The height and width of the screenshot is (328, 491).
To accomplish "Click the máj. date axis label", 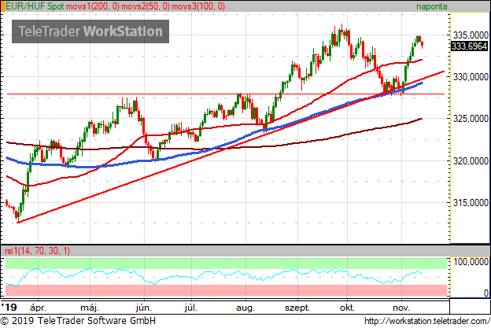I will click(x=90, y=308).
